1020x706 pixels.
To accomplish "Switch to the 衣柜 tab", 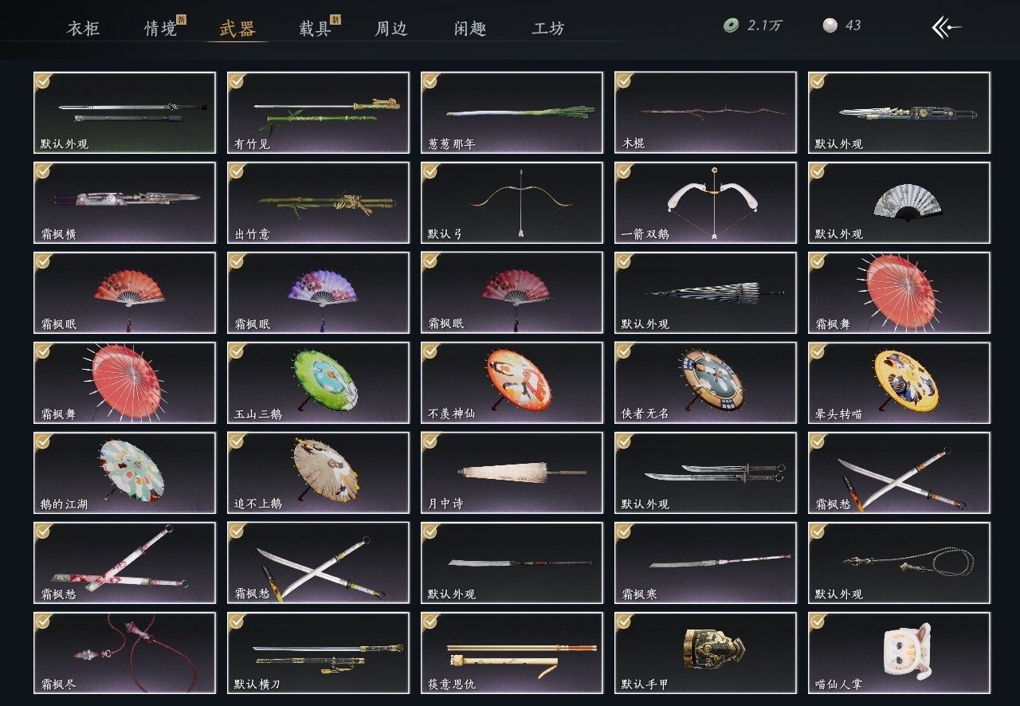I will coord(83,29).
